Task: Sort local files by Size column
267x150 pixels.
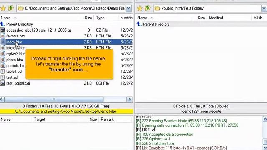Action: pyautogui.click(x=86, y=17)
